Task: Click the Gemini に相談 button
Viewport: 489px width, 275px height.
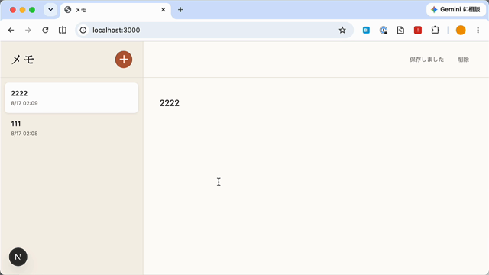Action: (x=456, y=10)
